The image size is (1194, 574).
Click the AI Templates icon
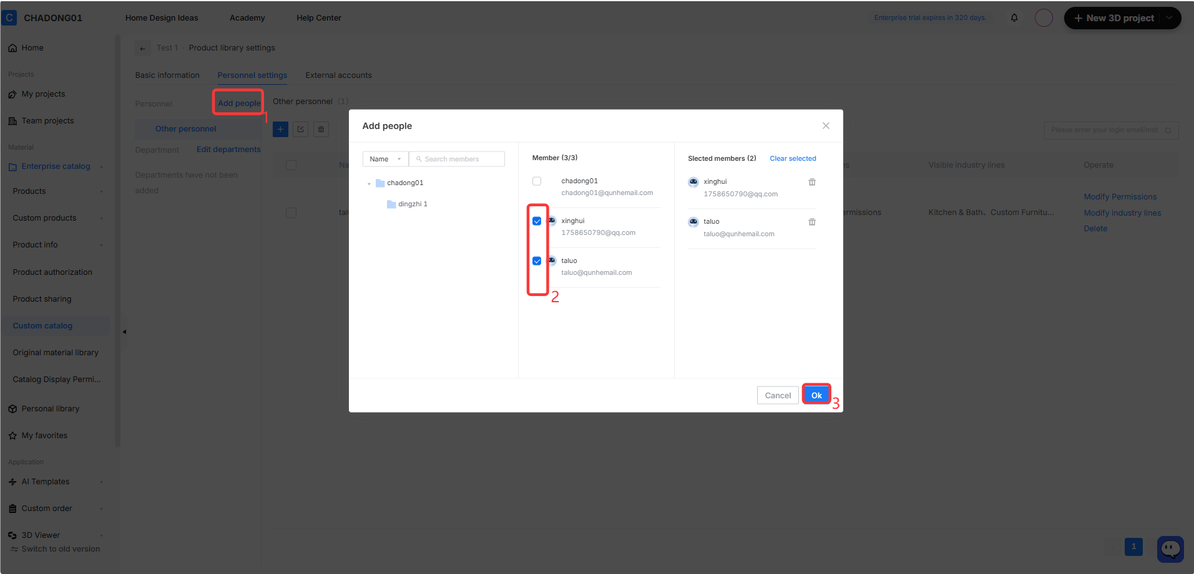[12, 482]
